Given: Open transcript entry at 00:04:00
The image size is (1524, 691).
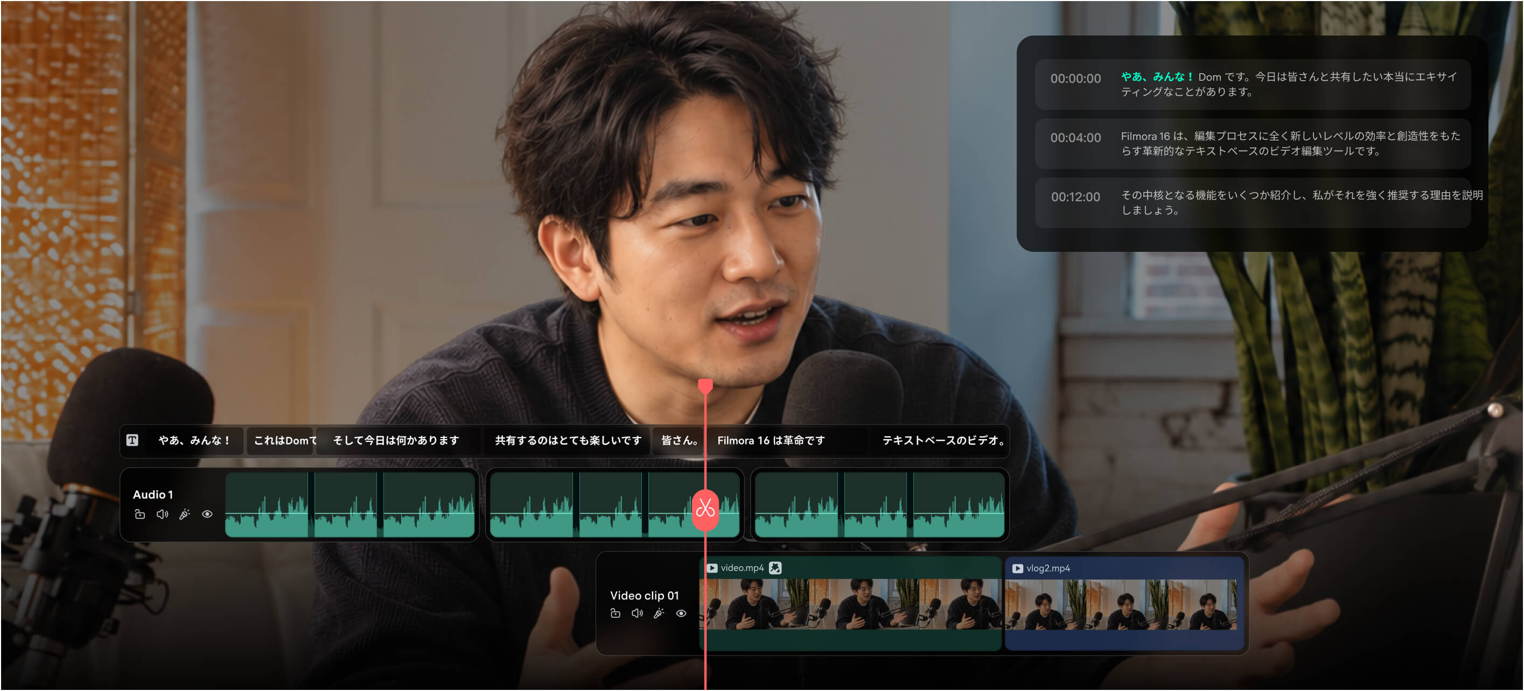Looking at the screenshot, I should tap(1253, 144).
